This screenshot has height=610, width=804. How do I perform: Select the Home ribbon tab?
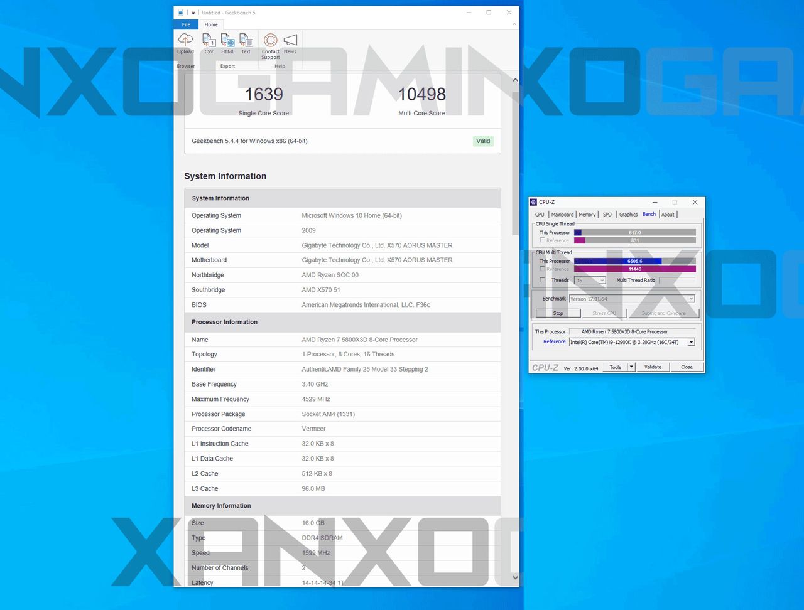[211, 24]
